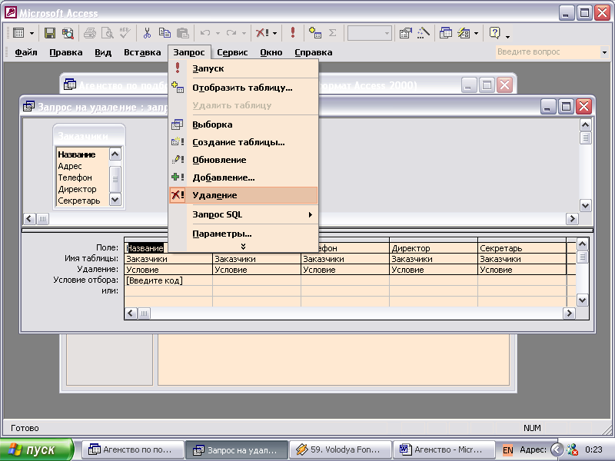The height and width of the screenshot is (461, 615).
Task: Click the Database Window toolbar icon
Action: click(446, 33)
